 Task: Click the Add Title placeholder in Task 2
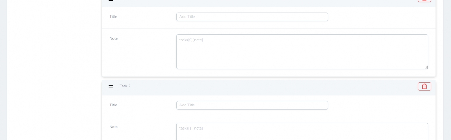coord(187,105)
